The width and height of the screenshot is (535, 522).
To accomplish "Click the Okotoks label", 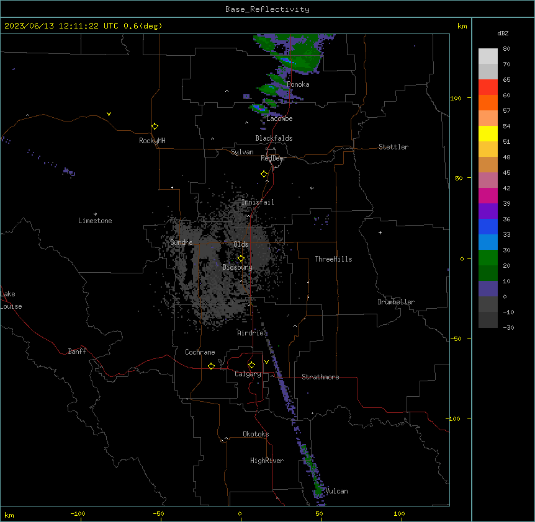I will tap(256, 434).
